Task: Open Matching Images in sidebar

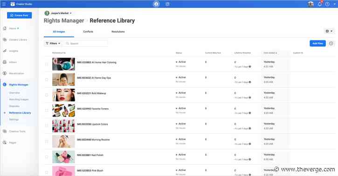Action: (19, 99)
